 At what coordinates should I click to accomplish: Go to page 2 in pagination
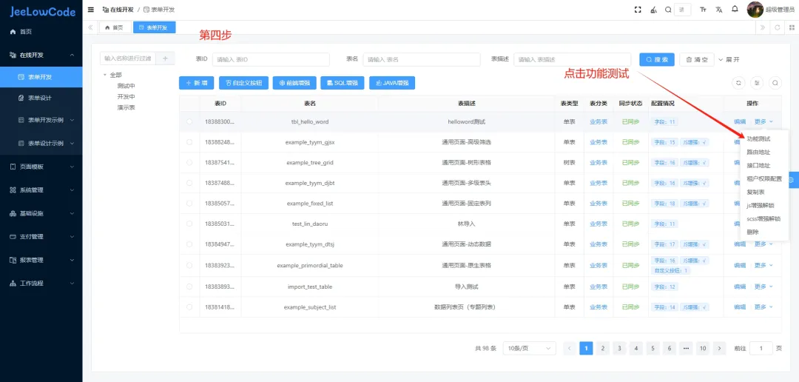coord(602,349)
